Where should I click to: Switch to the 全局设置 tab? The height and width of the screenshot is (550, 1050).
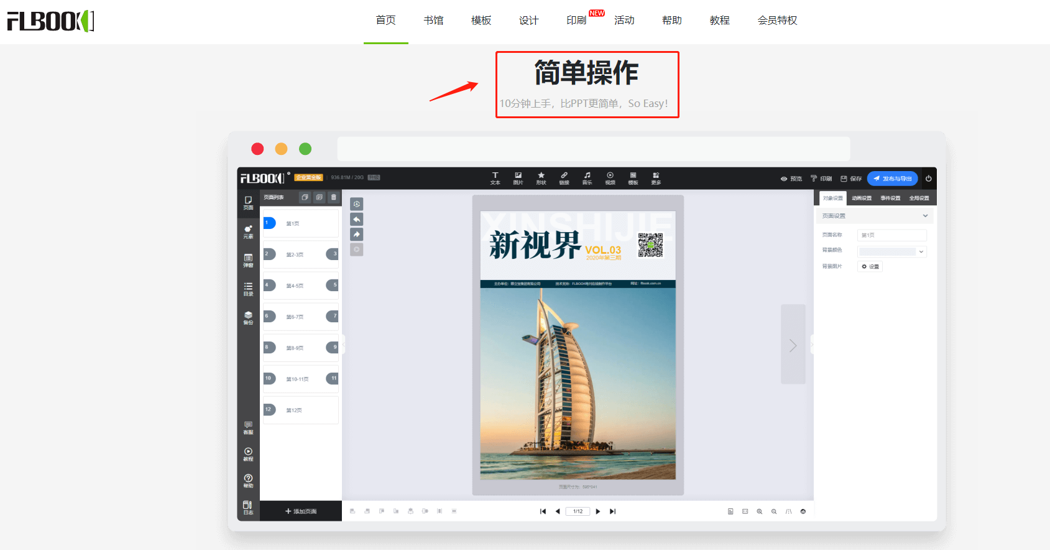coord(919,198)
